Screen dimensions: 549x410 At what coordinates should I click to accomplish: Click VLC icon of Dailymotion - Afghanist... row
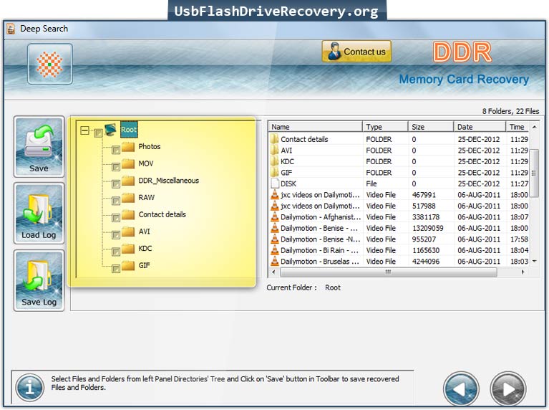275,216
